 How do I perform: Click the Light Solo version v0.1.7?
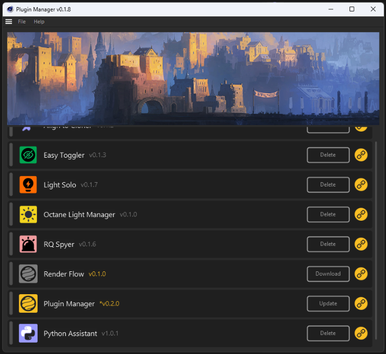point(89,185)
